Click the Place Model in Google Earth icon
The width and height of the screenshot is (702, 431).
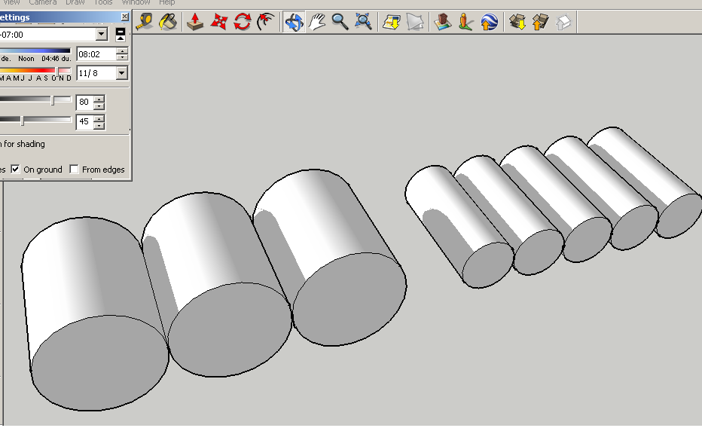(x=490, y=22)
